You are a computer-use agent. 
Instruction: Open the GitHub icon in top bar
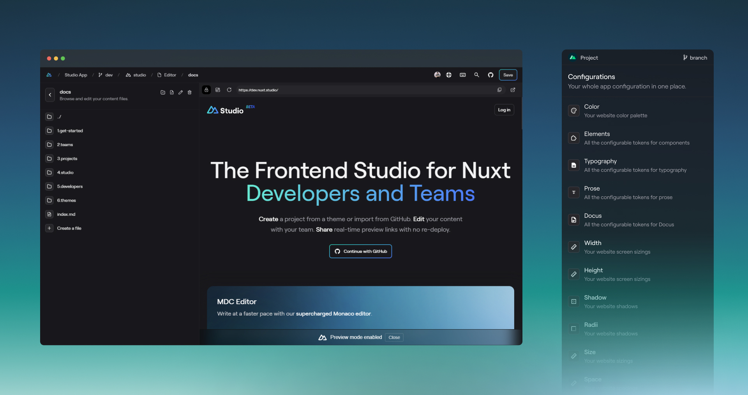click(490, 75)
